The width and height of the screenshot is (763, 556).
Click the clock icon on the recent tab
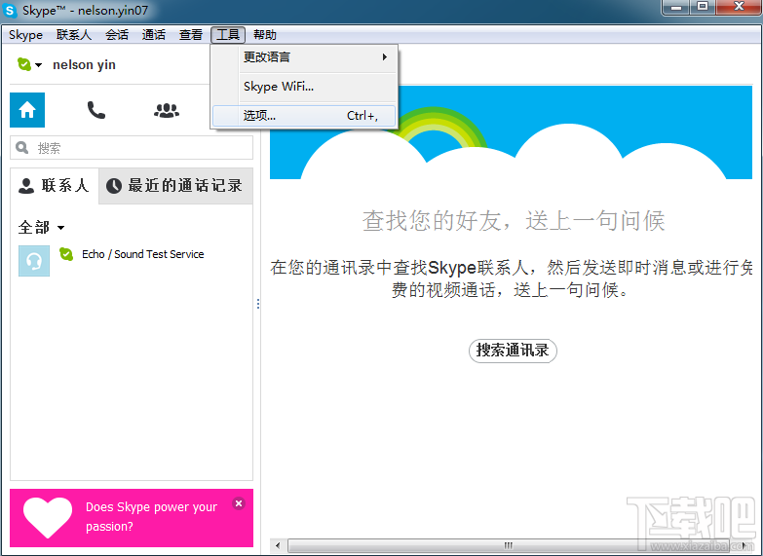114,186
